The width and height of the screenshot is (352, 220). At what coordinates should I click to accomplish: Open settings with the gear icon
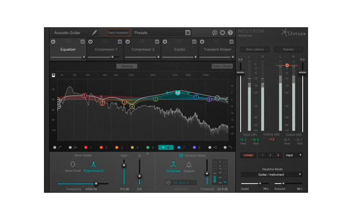click(223, 33)
